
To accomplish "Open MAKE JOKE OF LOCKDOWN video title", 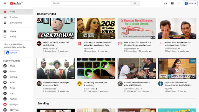I will tap(56, 44).
